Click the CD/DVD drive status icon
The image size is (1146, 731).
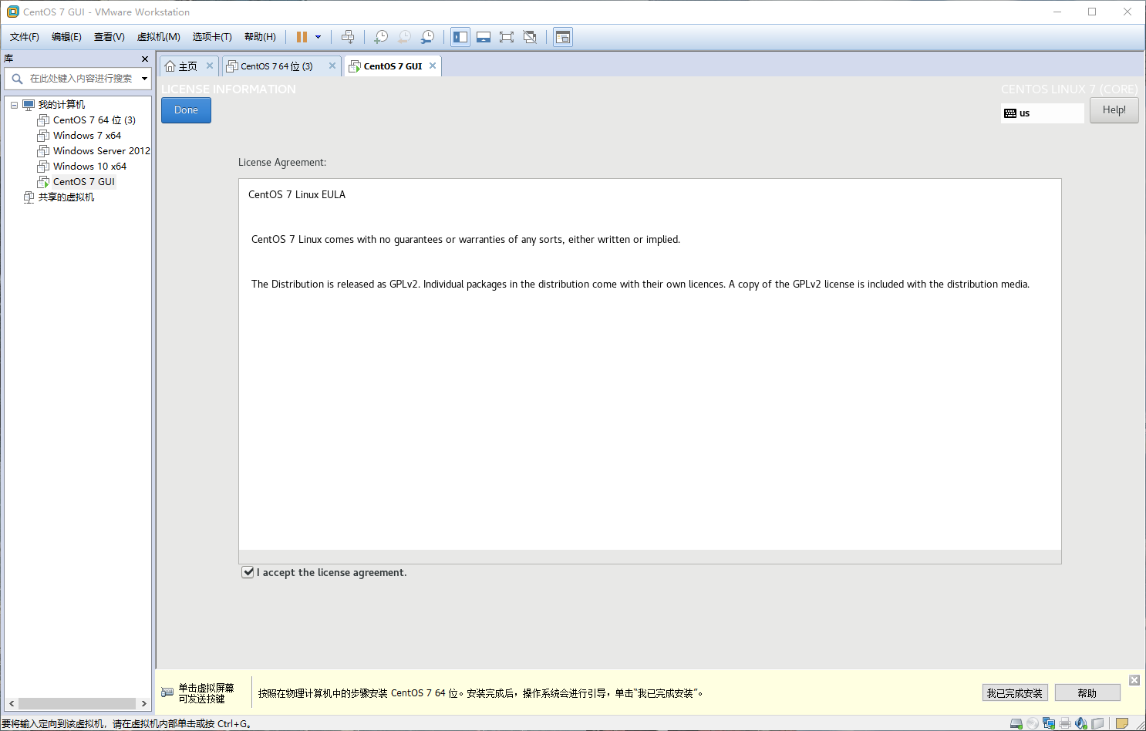(1033, 723)
